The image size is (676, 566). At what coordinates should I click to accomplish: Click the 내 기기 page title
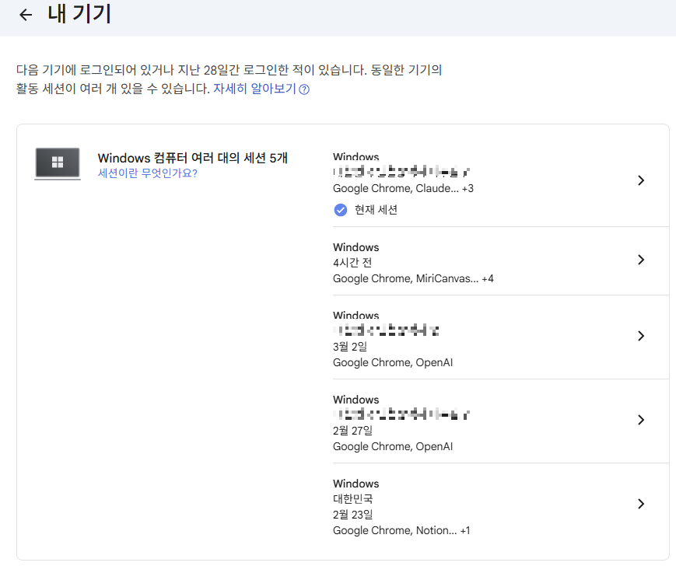pos(79,14)
